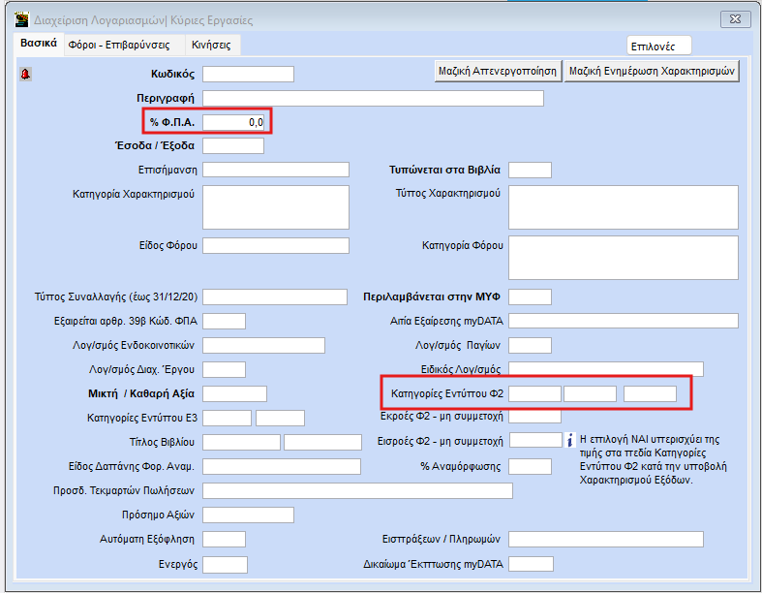Switch to the Φόροι - Επιβαρύνσεις tab

click(x=125, y=46)
